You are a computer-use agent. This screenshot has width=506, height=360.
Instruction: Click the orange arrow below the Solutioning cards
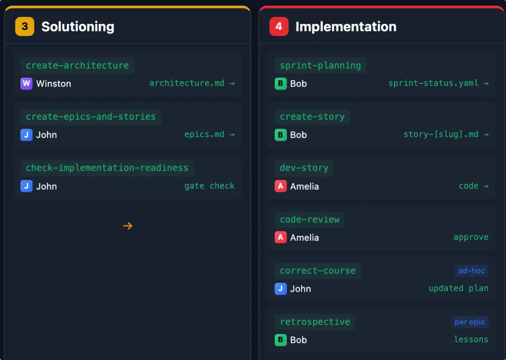127,226
